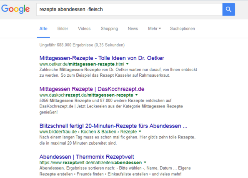Click snippet 'Nach einem langen Tag muss es'

click(x=118, y=140)
